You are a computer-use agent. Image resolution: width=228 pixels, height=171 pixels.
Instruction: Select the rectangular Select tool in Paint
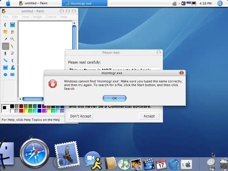pyautogui.click(x=12, y=25)
